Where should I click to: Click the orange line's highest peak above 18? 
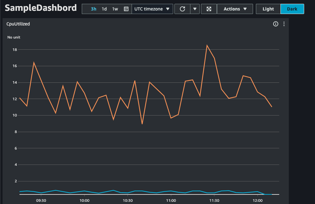point(207,46)
